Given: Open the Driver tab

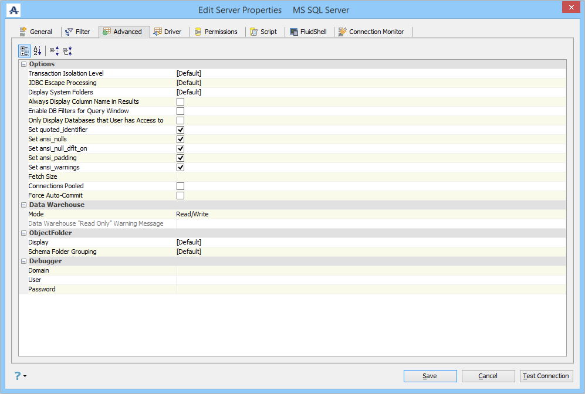Looking at the screenshot, I should (167, 32).
